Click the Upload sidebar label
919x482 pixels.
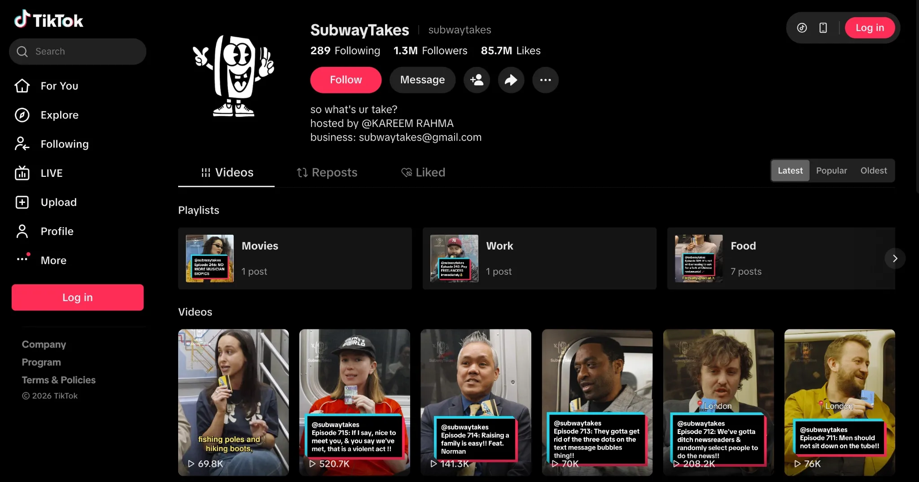coord(59,202)
